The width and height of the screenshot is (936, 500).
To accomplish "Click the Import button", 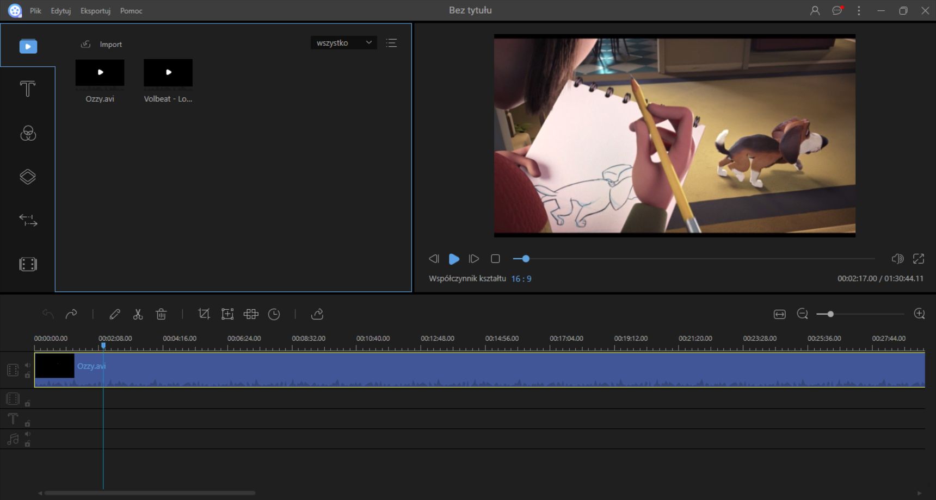I will click(101, 44).
